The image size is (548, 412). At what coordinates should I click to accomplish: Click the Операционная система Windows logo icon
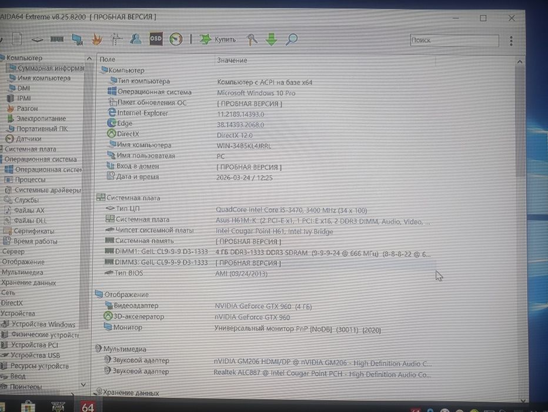click(x=112, y=91)
